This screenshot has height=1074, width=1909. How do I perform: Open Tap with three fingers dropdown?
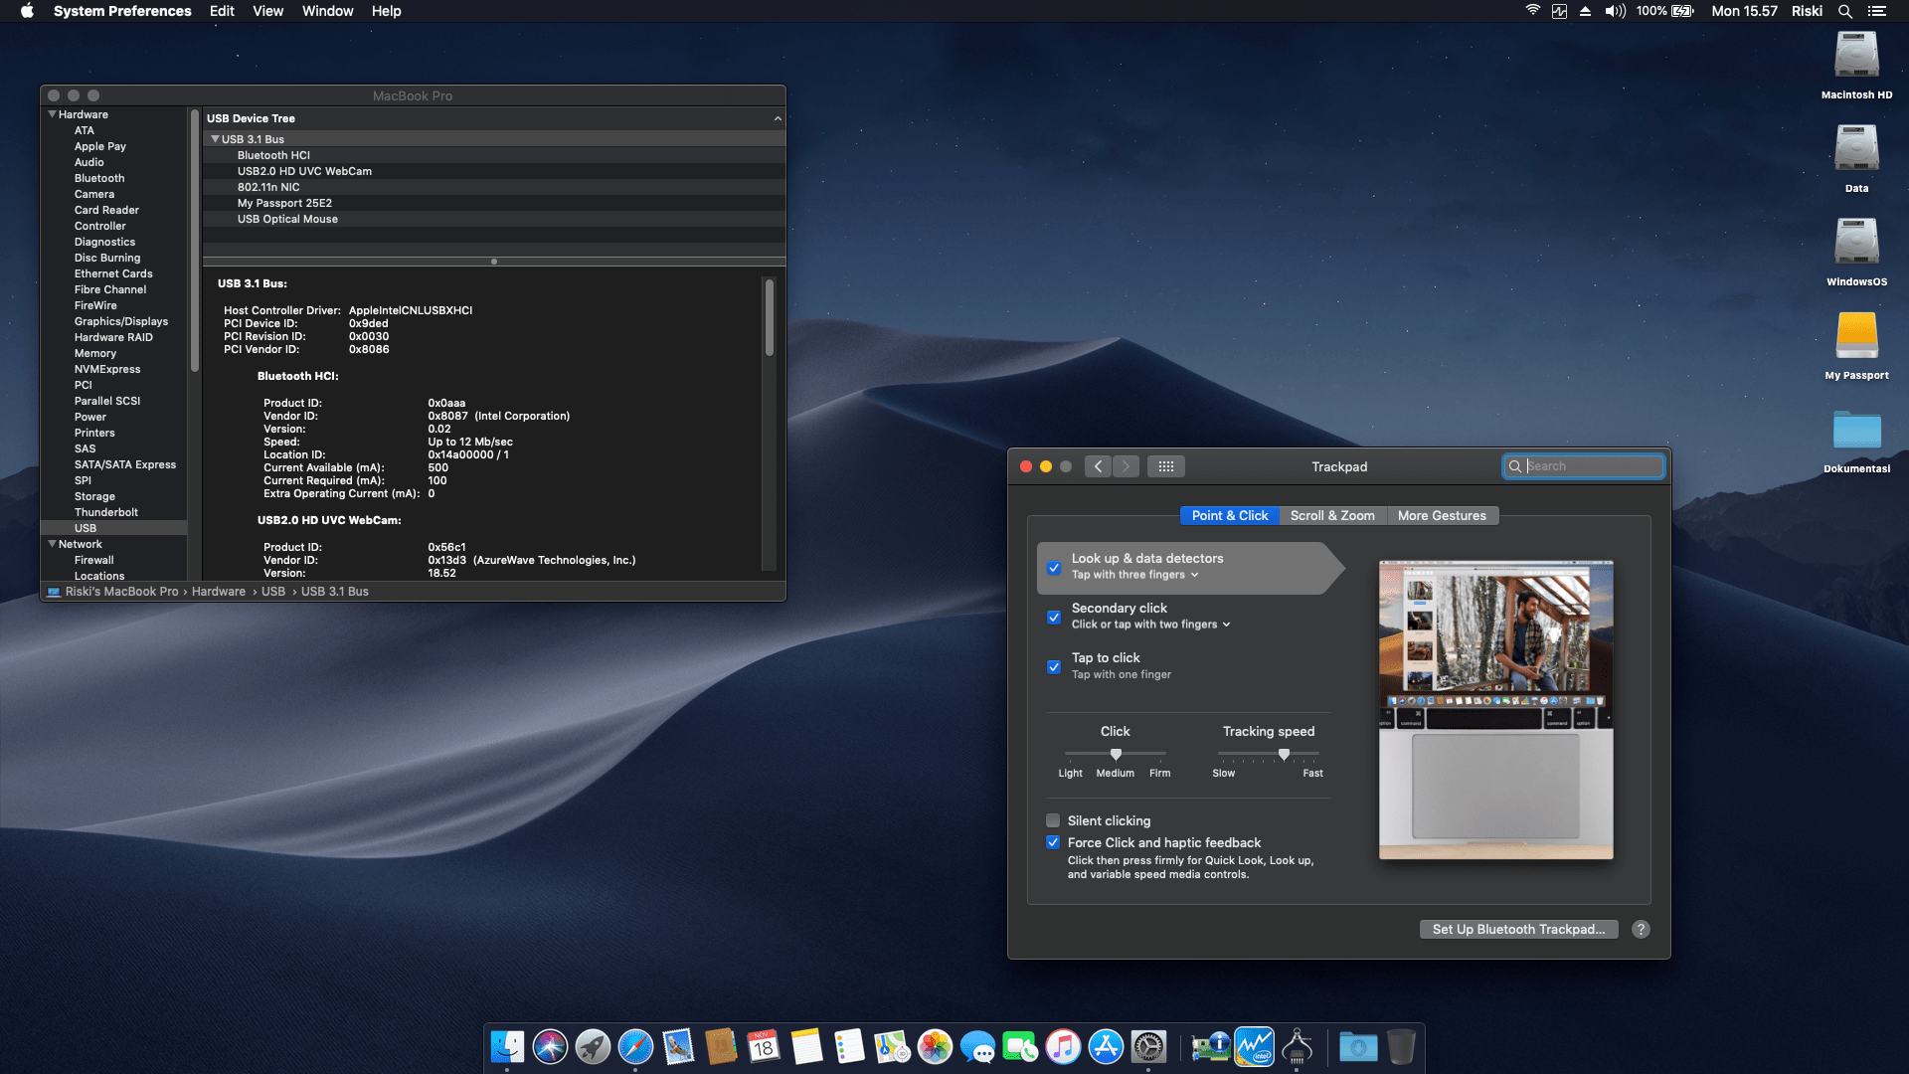[x=1134, y=575]
